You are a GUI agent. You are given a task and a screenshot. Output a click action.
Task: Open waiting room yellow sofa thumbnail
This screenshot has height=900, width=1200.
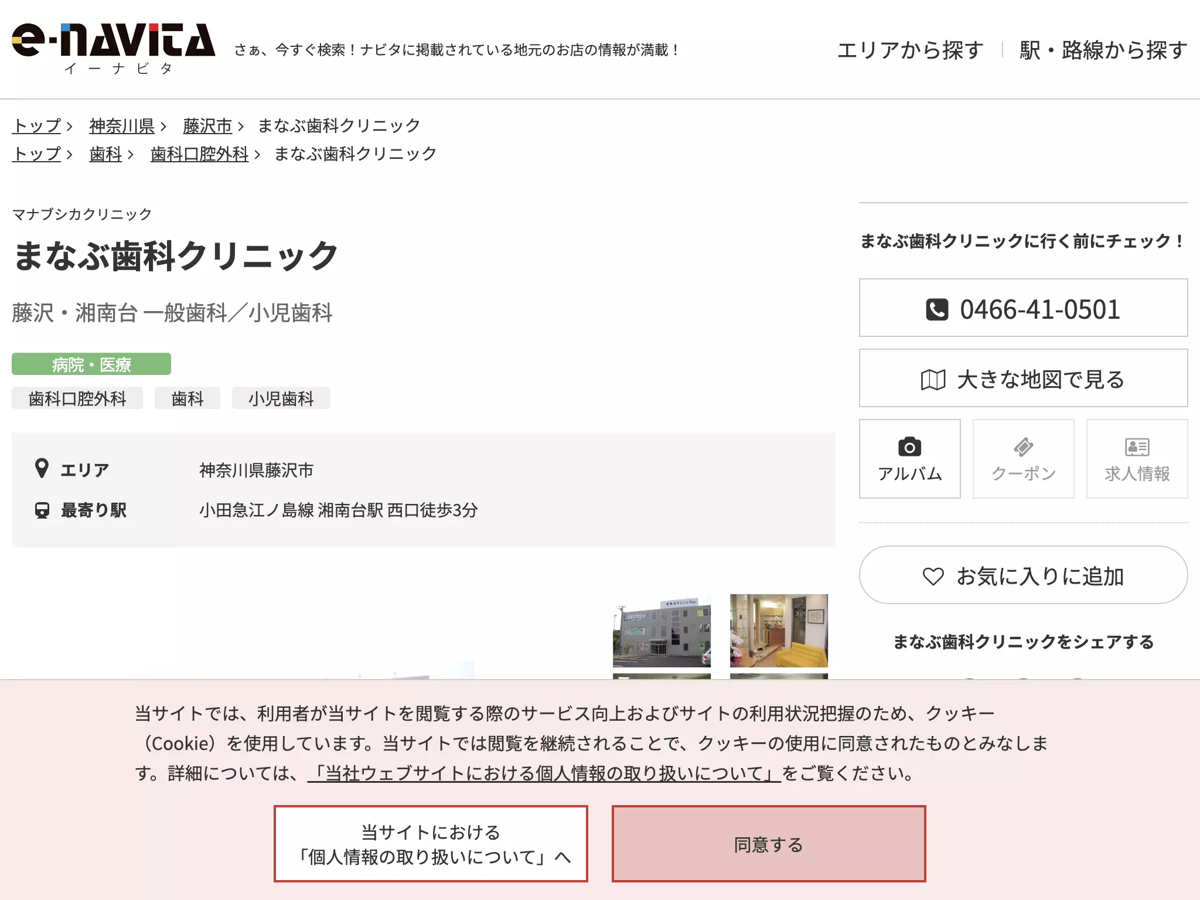[x=779, y=631]
